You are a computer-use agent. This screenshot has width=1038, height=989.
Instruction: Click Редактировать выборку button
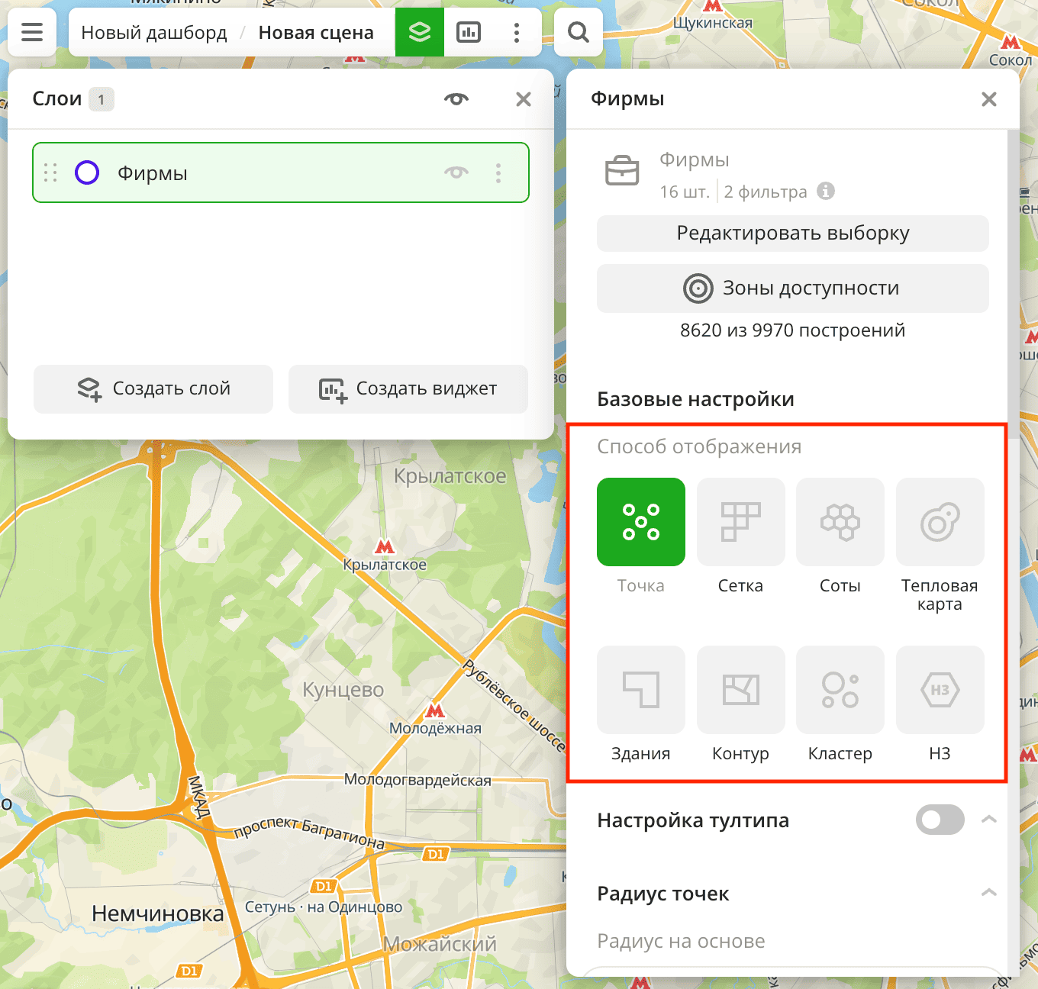(792, 234)
